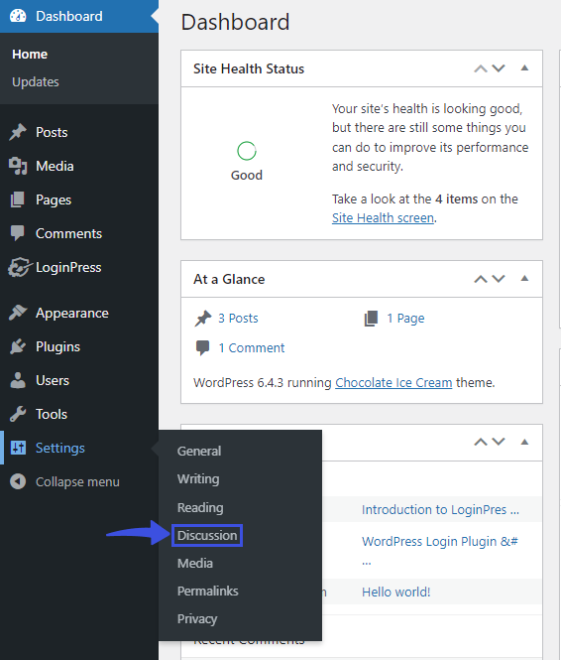Click the Dashboard gauge icon
561x660 pixels.
coord(18,16)
